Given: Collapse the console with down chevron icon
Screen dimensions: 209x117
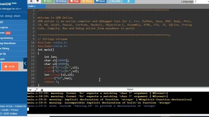Looking at the screenshot, I should [x=30, y=90].
